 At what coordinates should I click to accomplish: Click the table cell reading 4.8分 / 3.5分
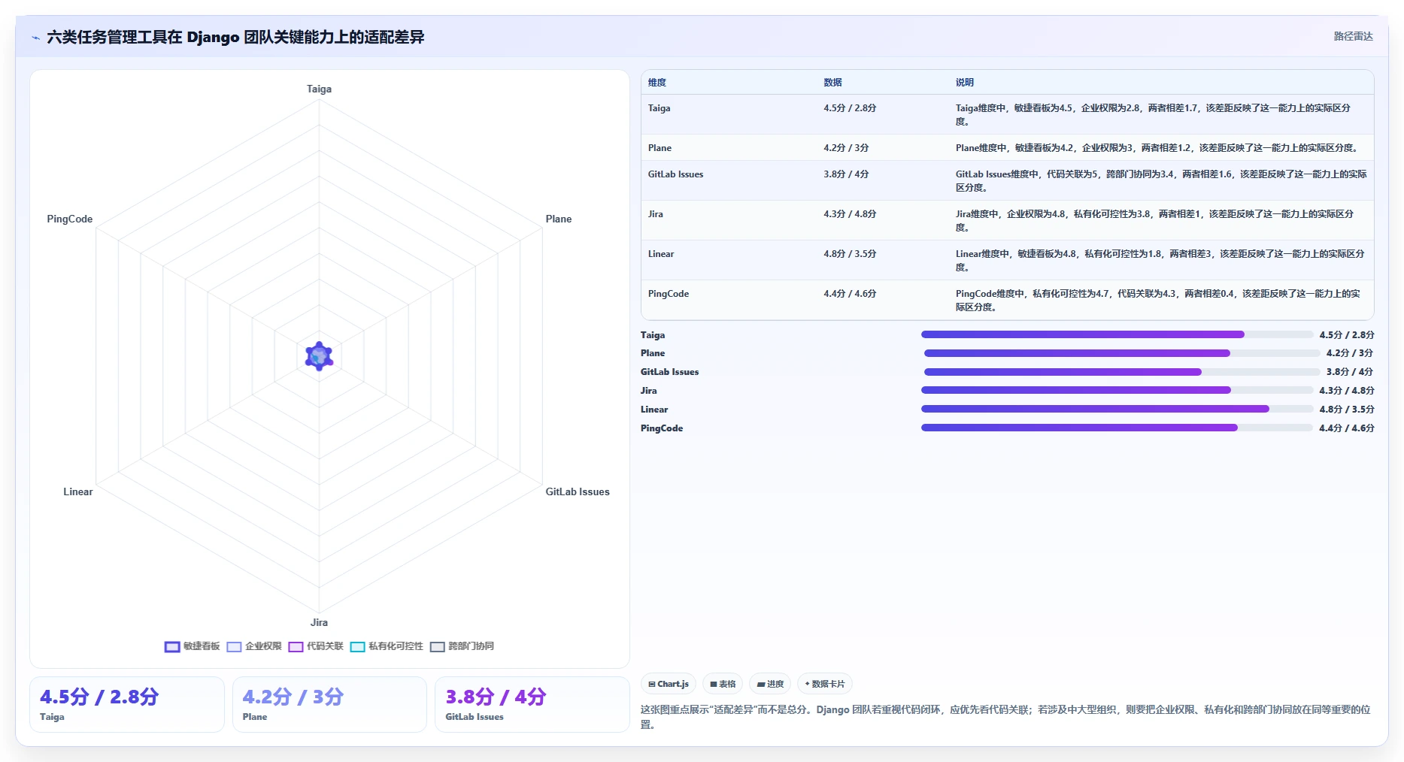(850, 254)
